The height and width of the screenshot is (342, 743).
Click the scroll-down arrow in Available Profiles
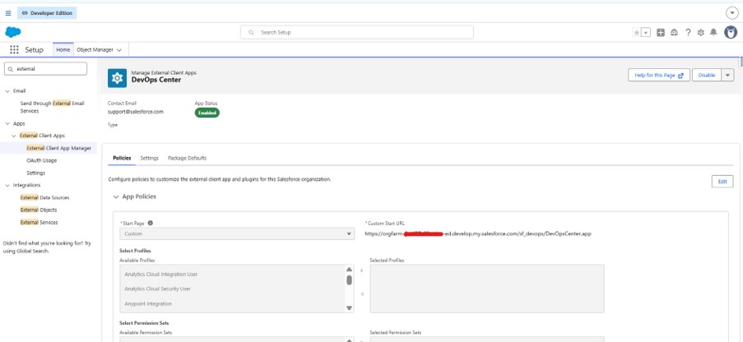pos(349,308)
